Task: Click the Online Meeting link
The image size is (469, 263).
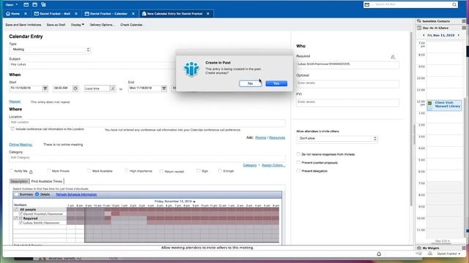Action: [21, 145]
